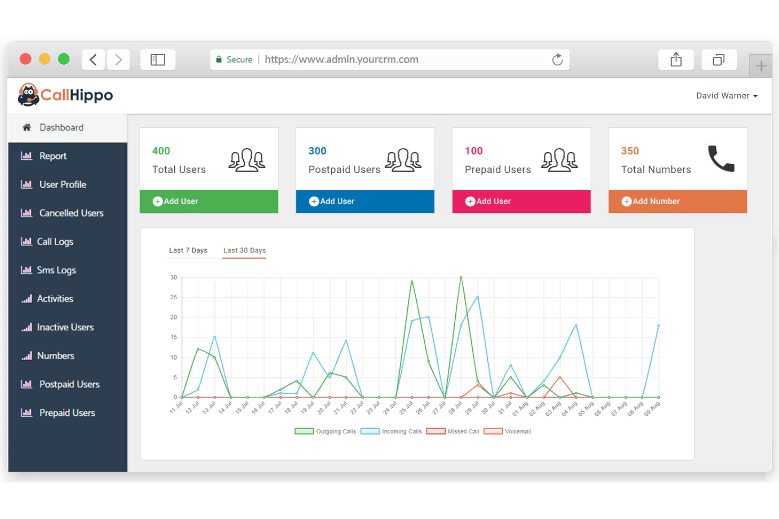Click the 28 Jul outgoing calls peak point
The width and height of the screenshot is (779, 519).
[461, 277]
